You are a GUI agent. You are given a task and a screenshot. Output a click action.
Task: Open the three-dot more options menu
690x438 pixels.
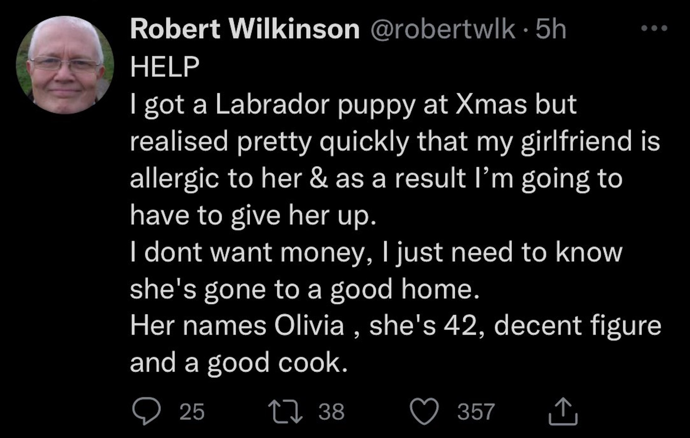click(x=654, y=29)
